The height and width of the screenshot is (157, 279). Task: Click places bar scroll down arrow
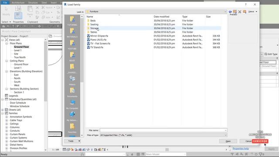pyautogui.click(x=82, y=135)
